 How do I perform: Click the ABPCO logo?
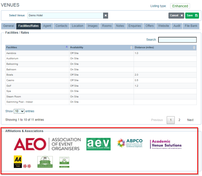(130, 143)
